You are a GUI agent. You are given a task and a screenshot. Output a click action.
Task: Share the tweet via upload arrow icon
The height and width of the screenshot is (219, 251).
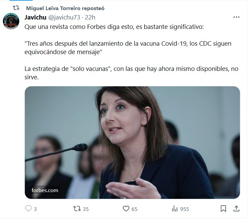point(236,209)
